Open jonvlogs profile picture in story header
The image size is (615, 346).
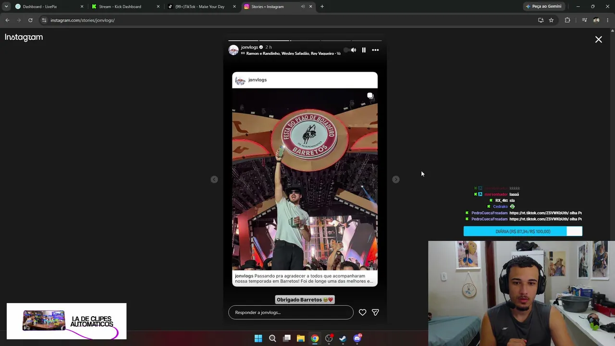234,50
